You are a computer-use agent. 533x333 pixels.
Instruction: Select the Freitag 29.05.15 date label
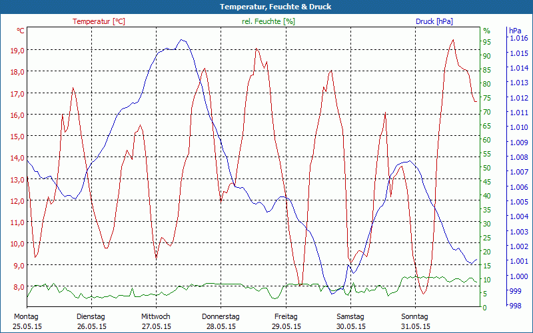286,321
